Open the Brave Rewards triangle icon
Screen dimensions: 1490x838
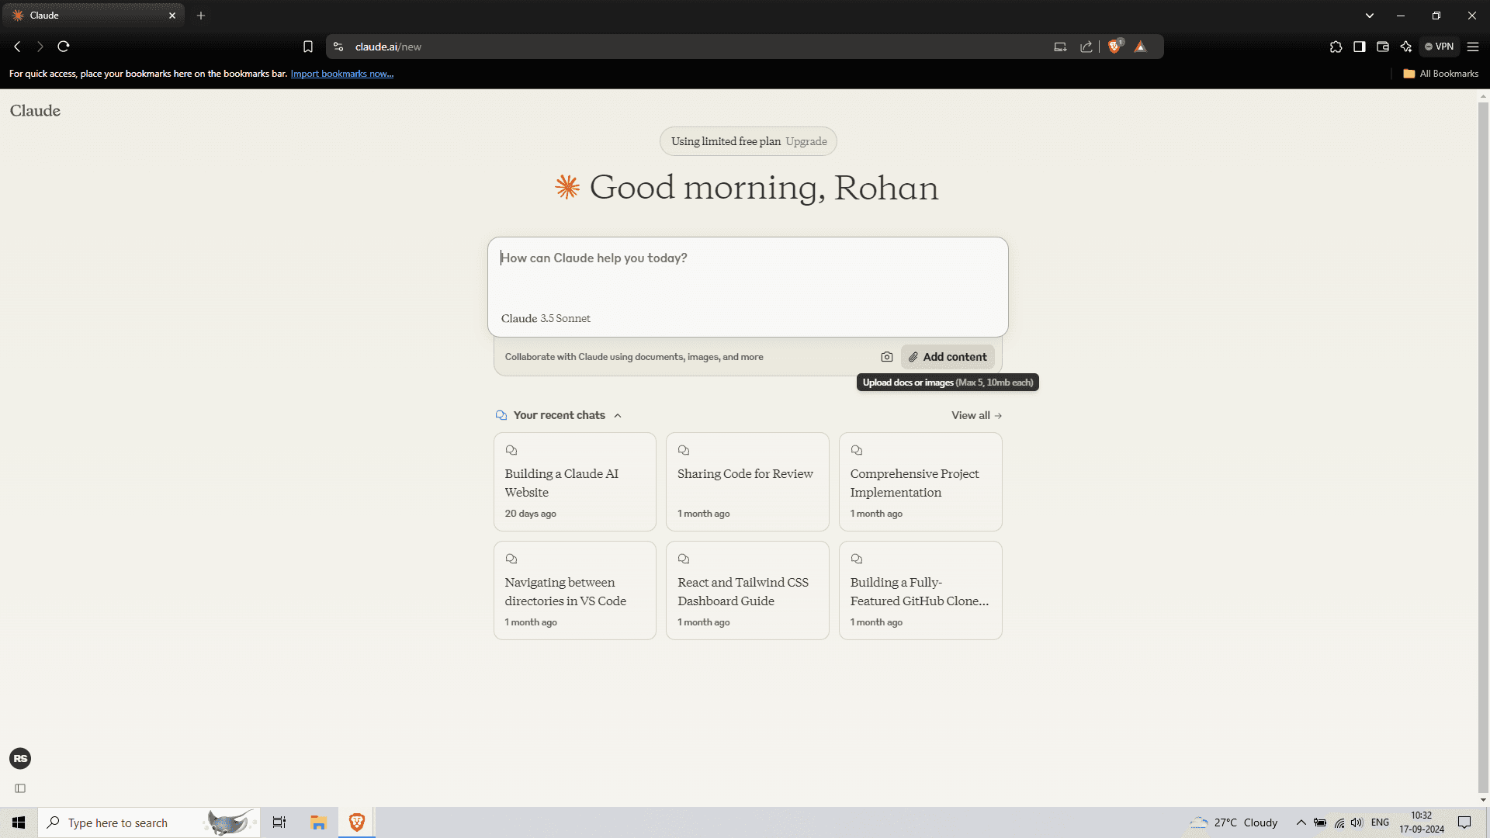click(1140, 47)
